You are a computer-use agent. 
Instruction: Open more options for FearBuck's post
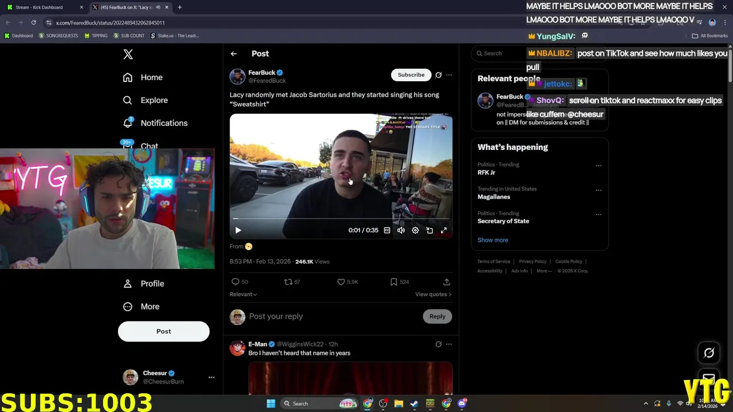(449, 75)
